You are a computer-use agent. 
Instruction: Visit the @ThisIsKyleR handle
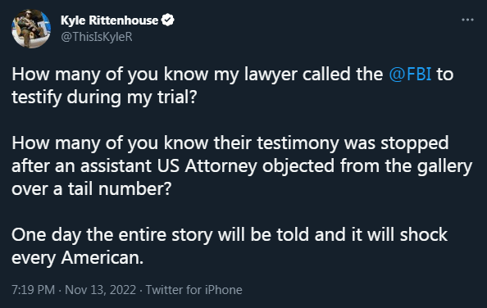pyautogui.click(x=97, y=37)
